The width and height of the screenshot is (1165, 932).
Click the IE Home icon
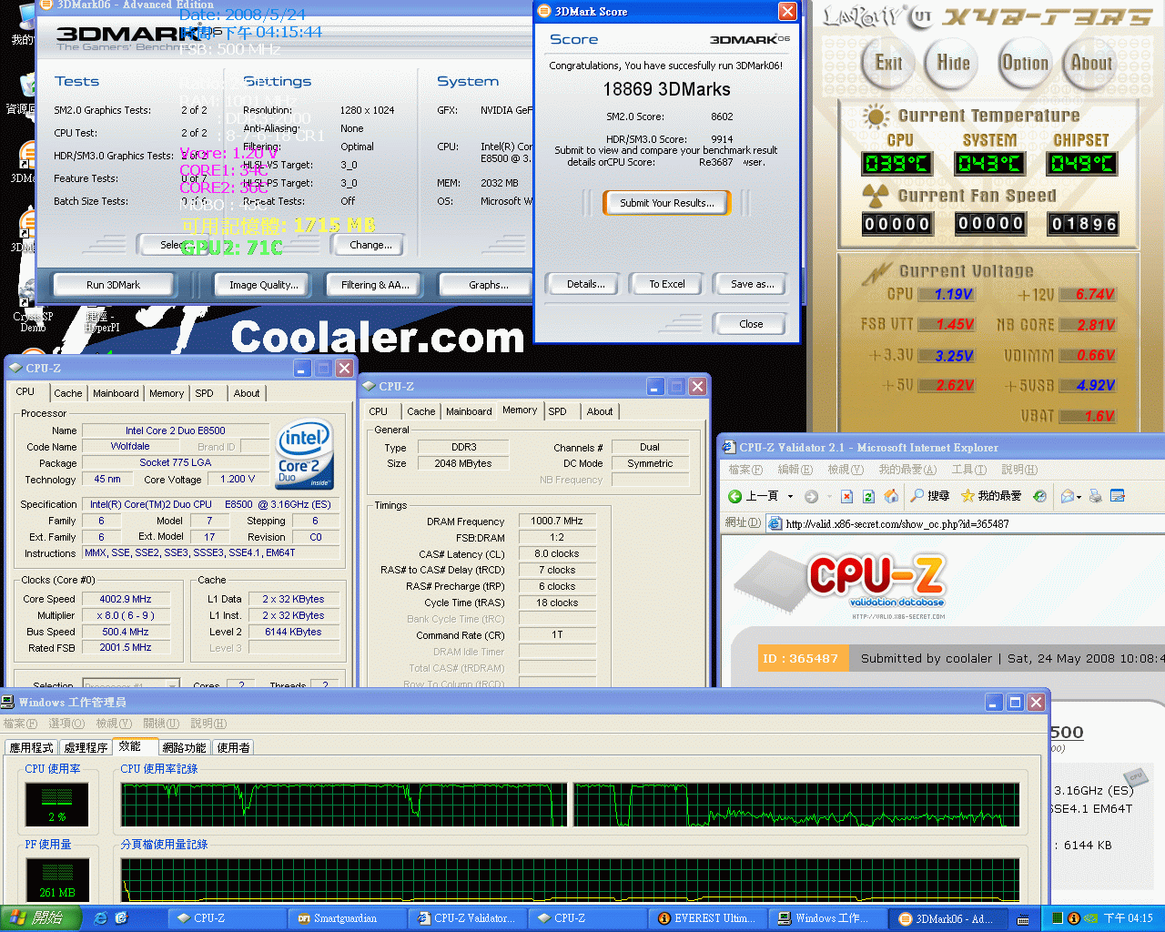click(891, 496)
